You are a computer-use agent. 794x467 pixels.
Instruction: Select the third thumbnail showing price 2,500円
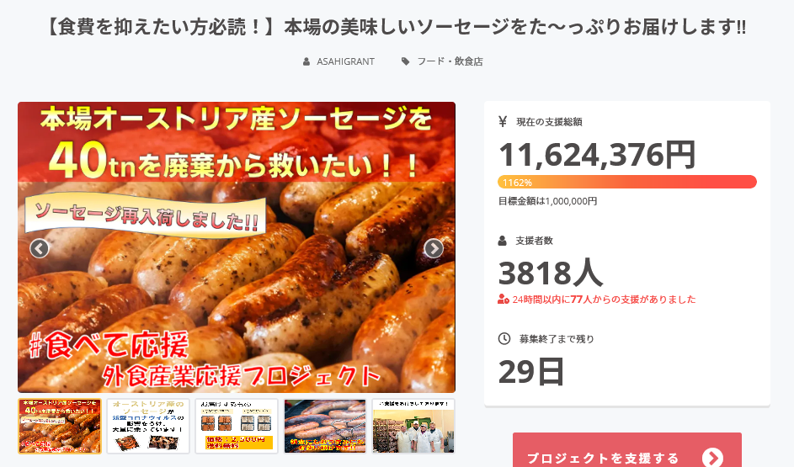click(x=237, y=426)
